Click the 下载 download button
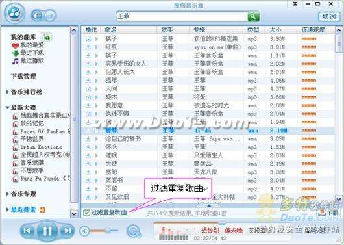This screenshot has width=344, height=245. point(329,213)
